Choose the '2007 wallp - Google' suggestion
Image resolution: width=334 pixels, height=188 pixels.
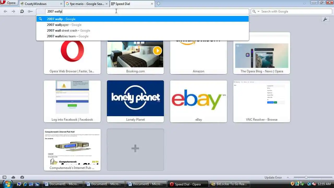(142, 19)
